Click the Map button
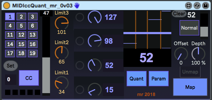This screenshot has width=212, height=100. pos(190,87)
